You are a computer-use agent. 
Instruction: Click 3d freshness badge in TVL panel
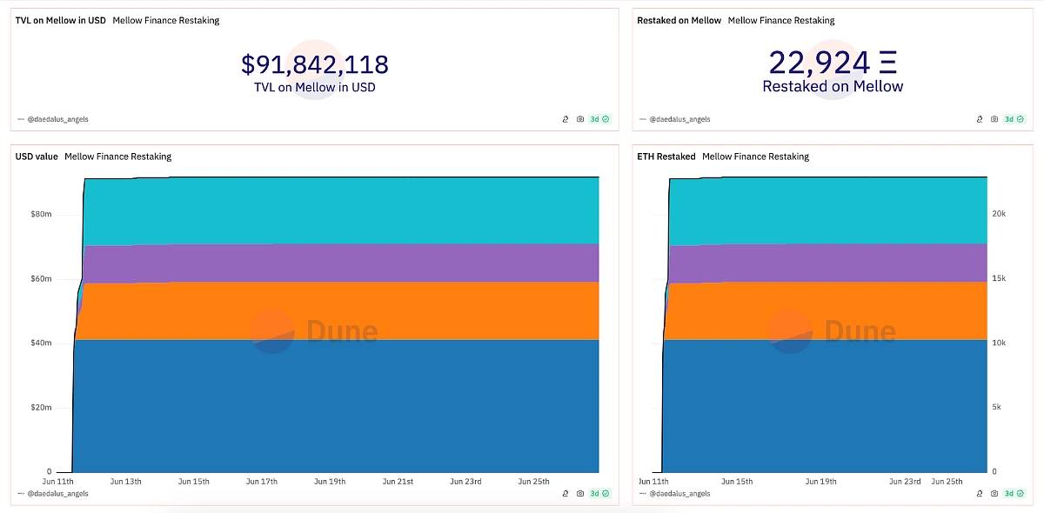tap(599, 119)
